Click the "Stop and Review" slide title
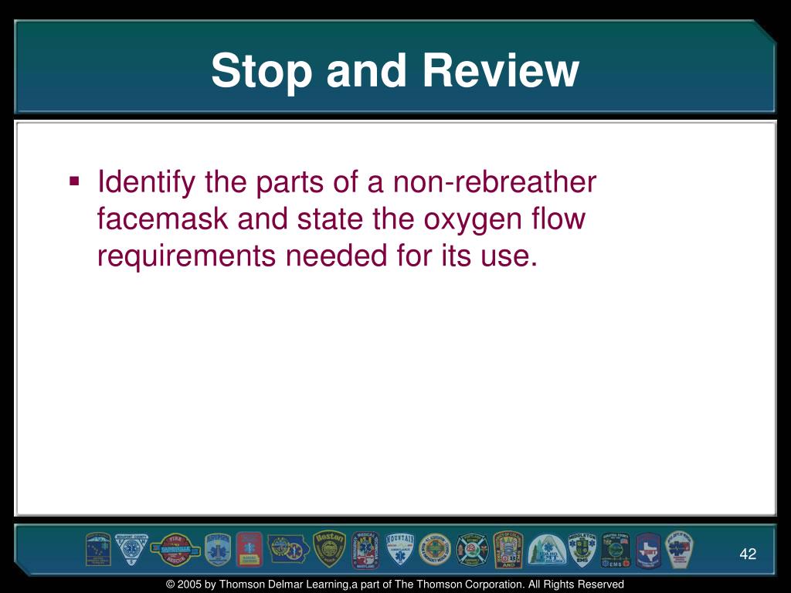Image resolution: width=791 pixels, height=593 pixels. [395, 70]
